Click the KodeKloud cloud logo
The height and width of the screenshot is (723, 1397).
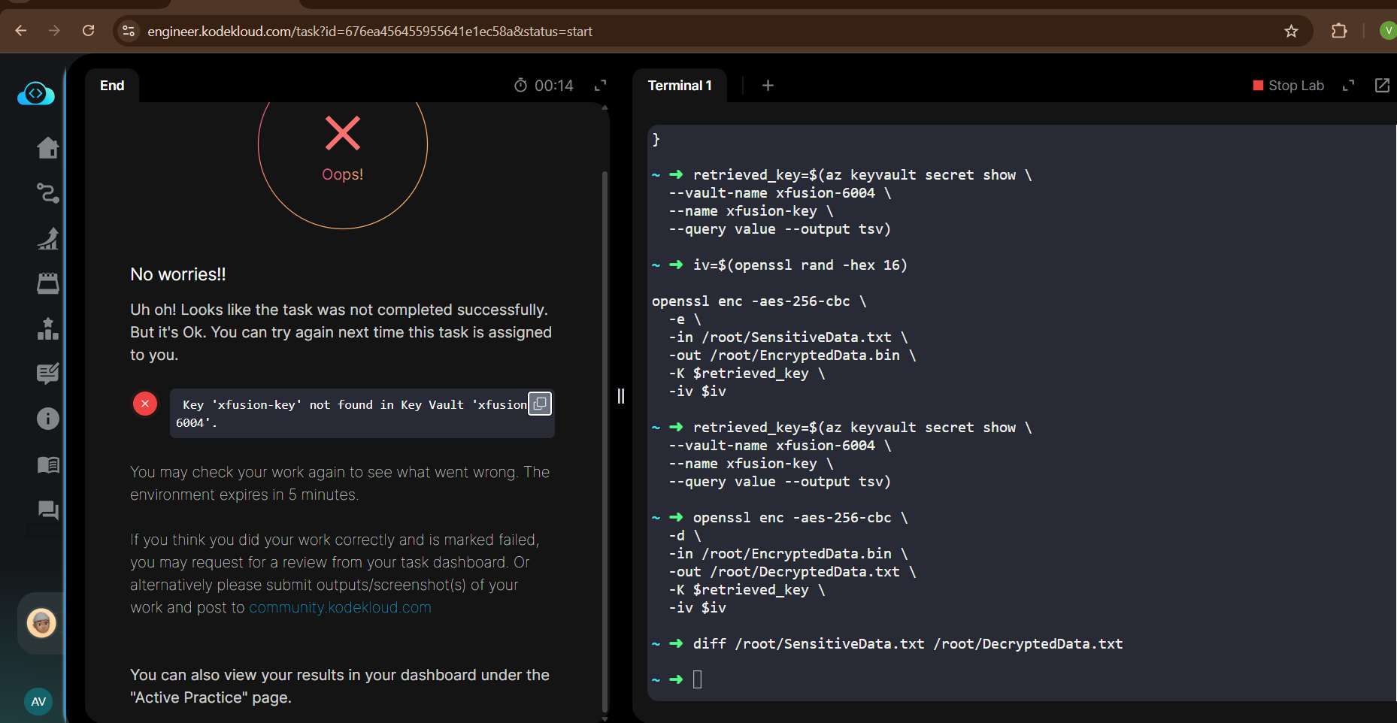point(36,94)
